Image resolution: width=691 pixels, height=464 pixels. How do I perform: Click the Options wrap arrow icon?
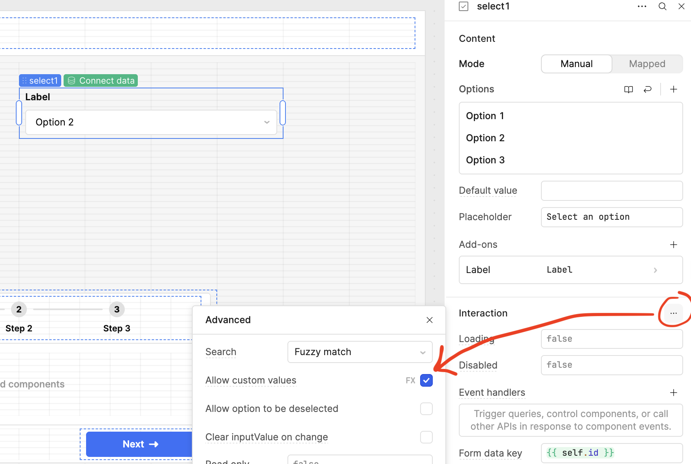coord(648,89)
